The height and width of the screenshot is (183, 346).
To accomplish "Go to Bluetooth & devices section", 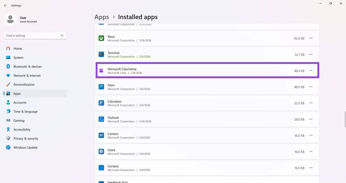I will 27,67.
